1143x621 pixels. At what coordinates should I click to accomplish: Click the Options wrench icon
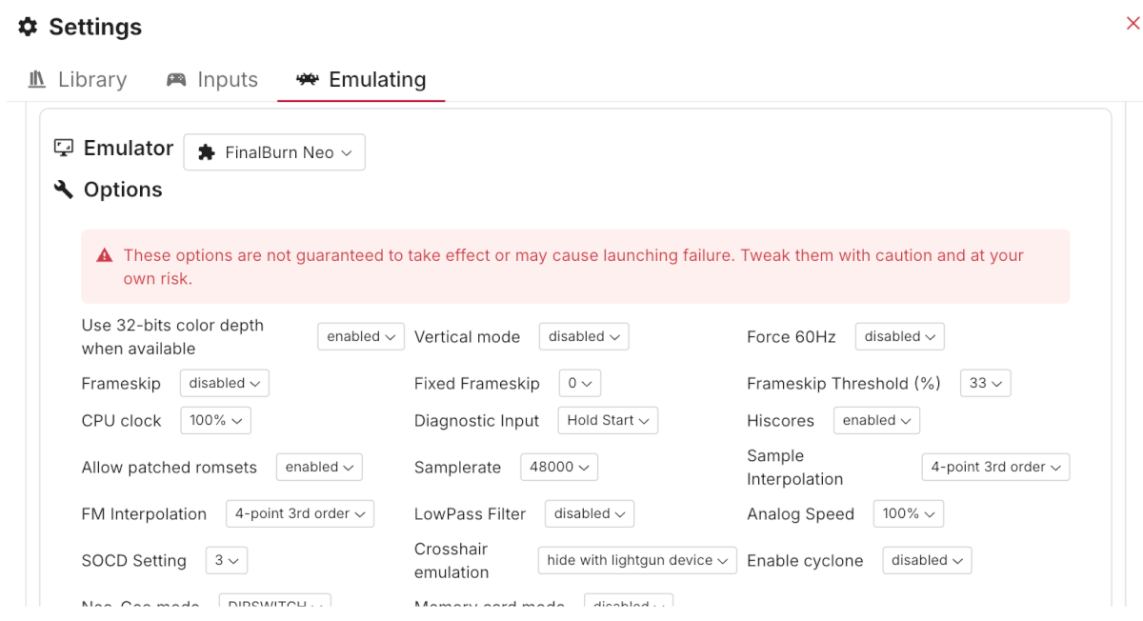click(64, 190)
